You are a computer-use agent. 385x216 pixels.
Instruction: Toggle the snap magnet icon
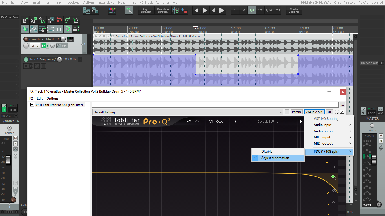point(68,29)
